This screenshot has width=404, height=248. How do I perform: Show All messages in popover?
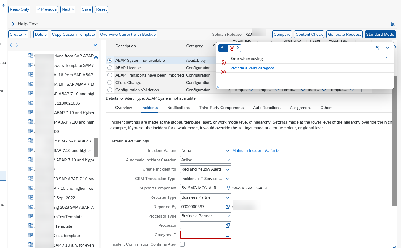click(x=223, y=48)
